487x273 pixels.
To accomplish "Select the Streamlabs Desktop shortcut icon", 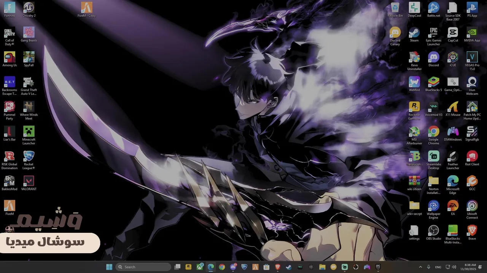I will [434, 160].
